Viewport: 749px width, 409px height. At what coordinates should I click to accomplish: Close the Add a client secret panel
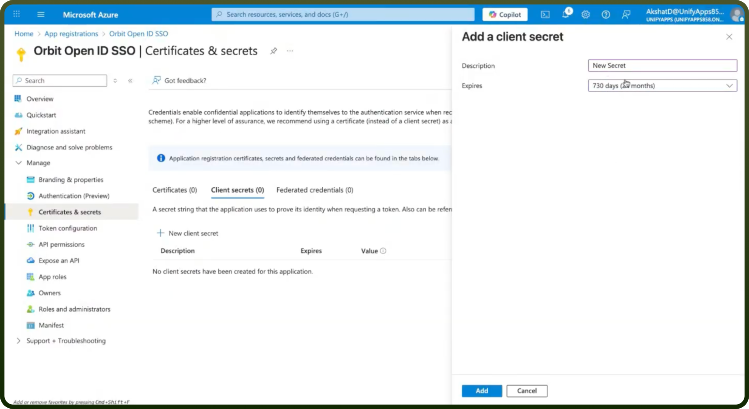(x=729, y=37)
